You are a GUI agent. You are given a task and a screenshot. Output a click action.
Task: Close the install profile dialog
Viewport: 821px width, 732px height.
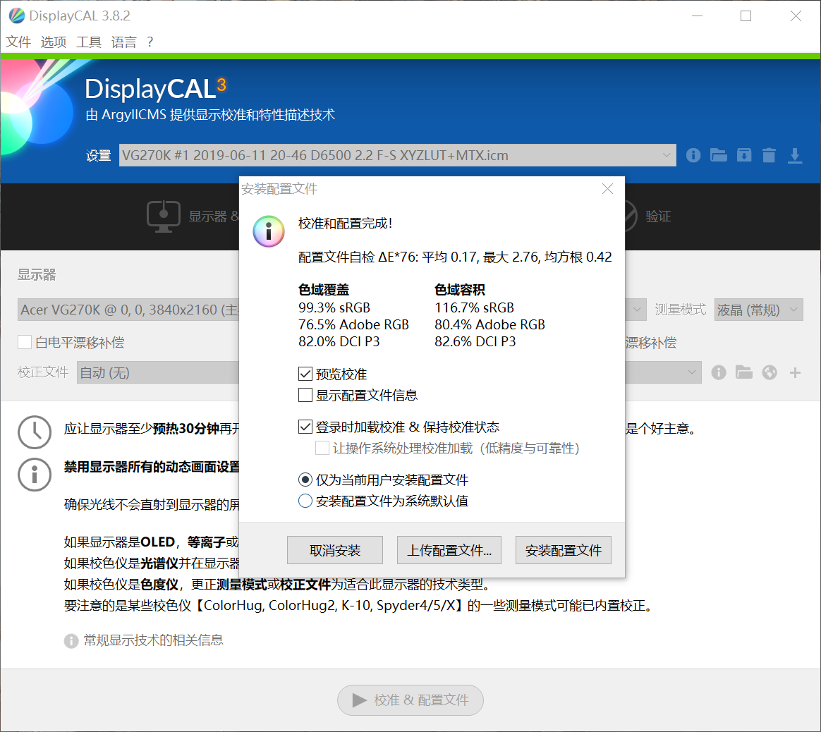[x=607, y=188]
